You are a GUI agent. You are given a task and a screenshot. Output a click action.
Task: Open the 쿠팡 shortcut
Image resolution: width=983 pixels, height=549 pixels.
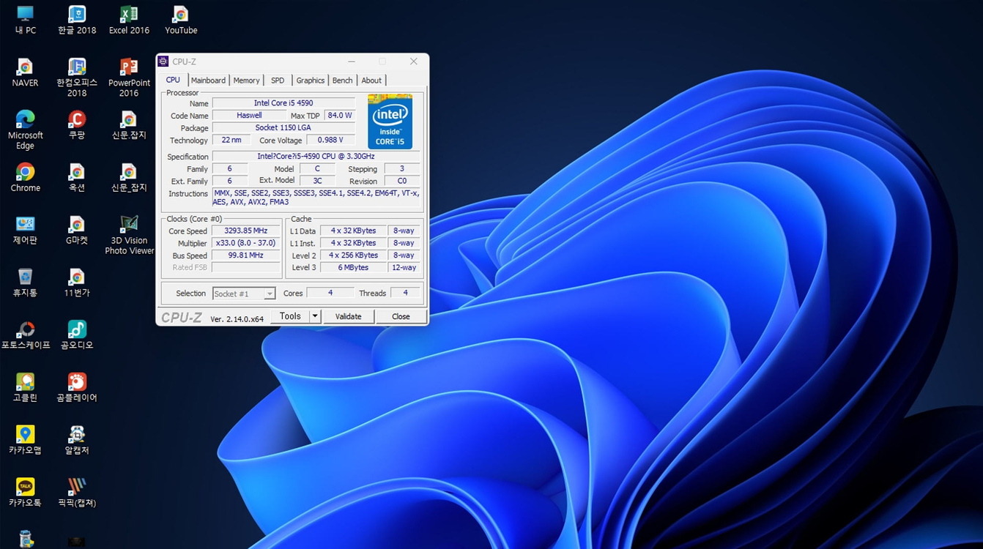pos(76,123)
